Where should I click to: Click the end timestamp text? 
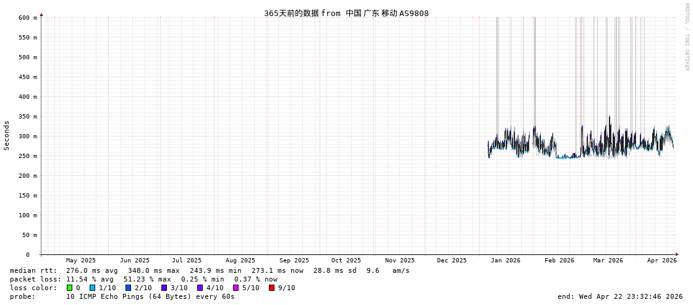pyautogui.click(x=619, y=296)
